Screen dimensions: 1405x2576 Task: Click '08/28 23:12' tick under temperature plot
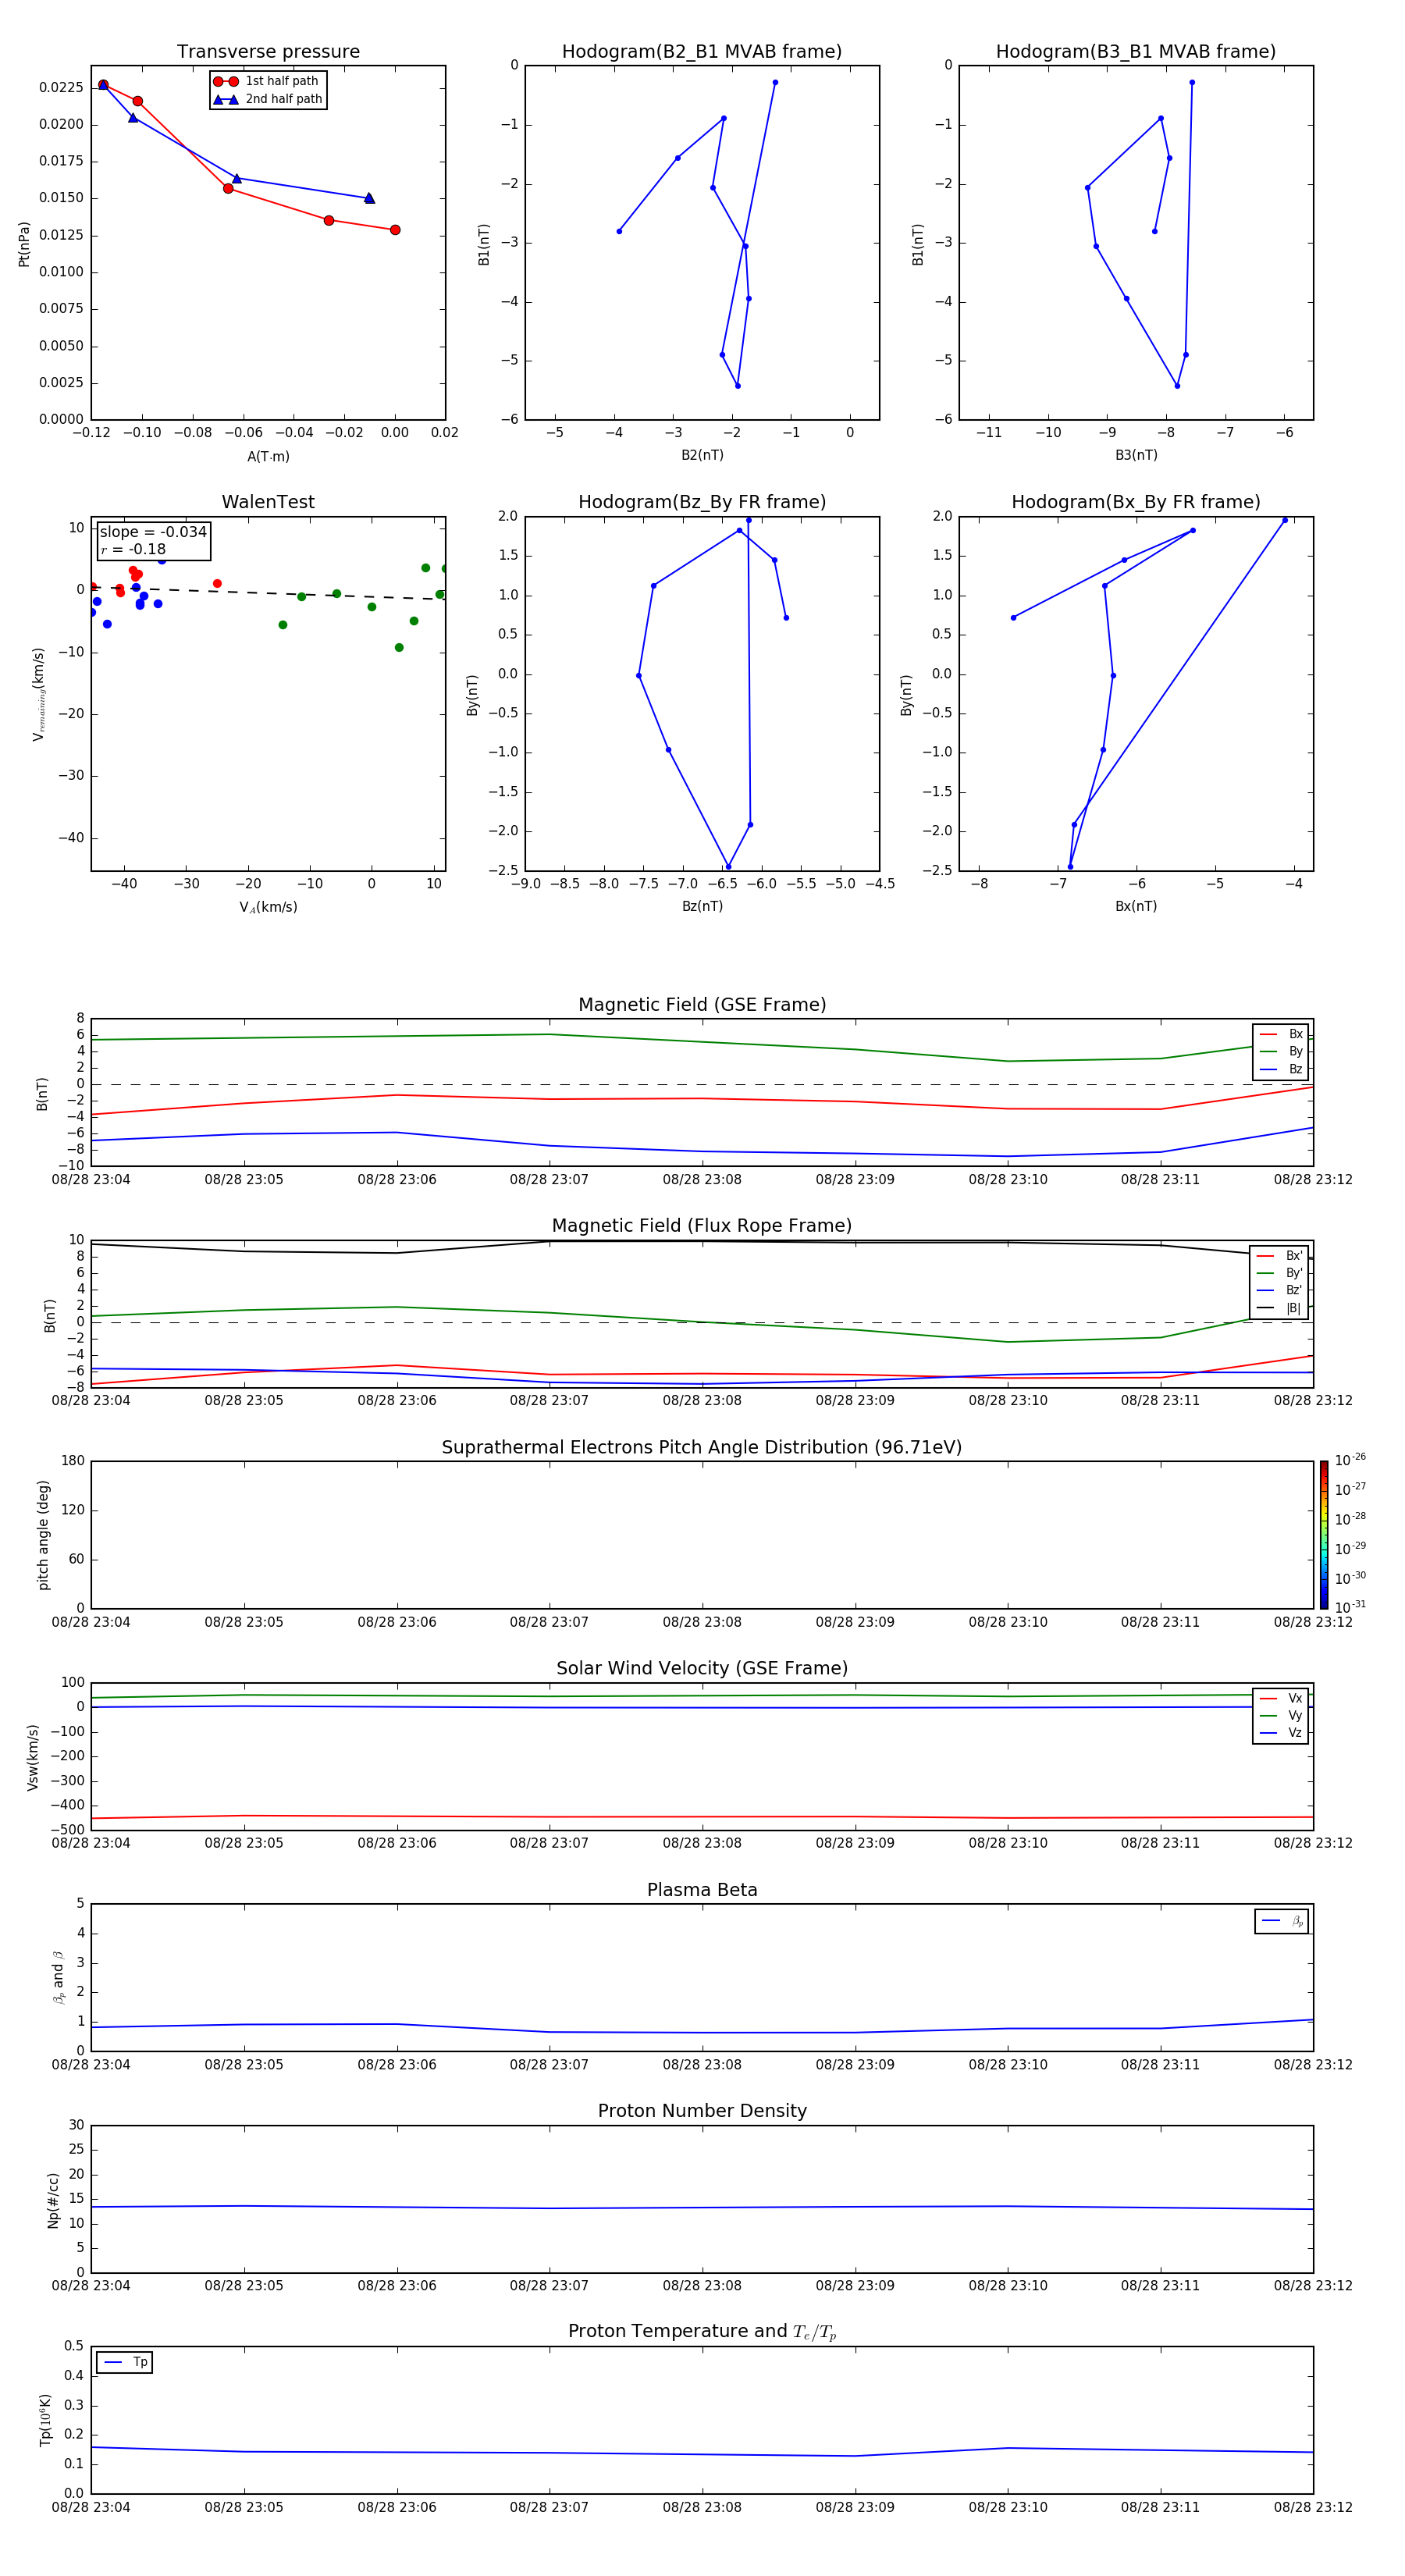[1313, 2507]
